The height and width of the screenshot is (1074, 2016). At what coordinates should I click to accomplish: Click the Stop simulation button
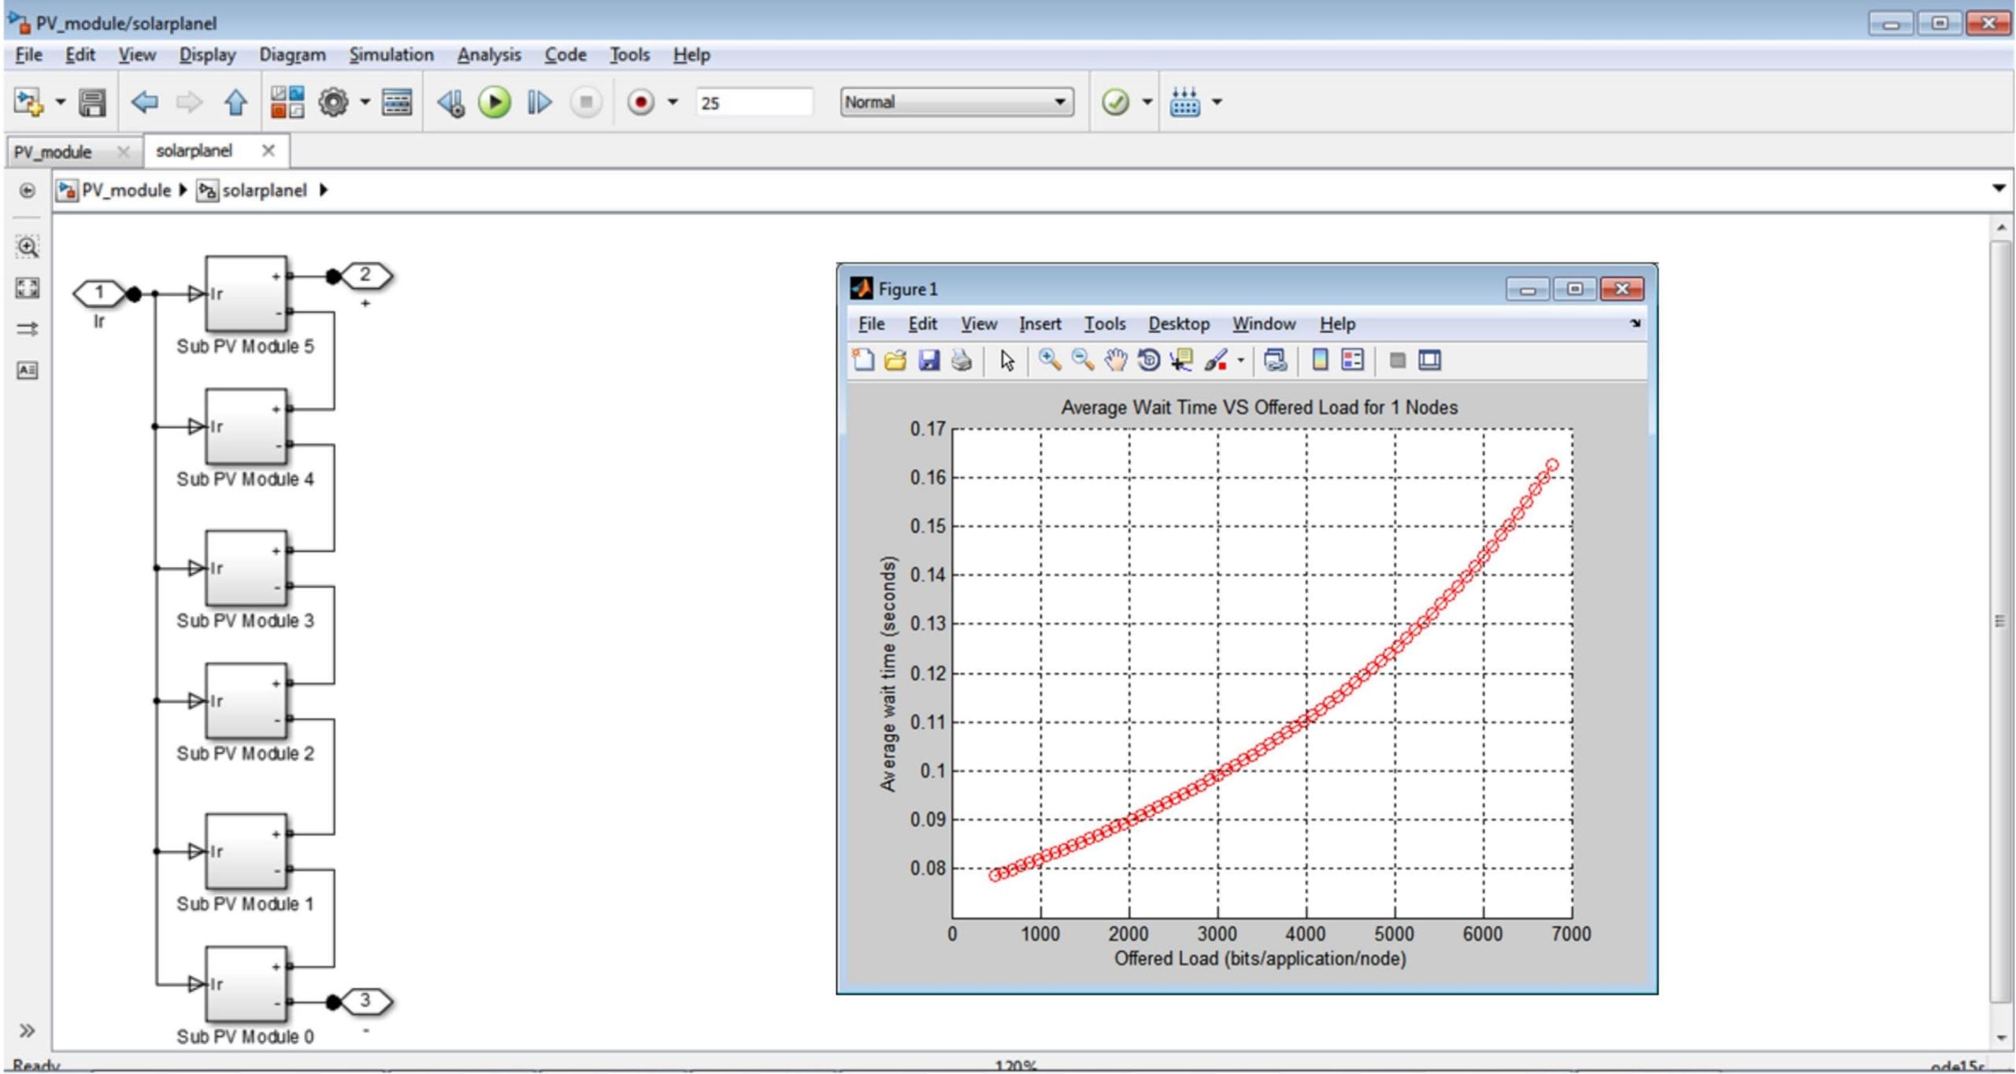(586, 102)
